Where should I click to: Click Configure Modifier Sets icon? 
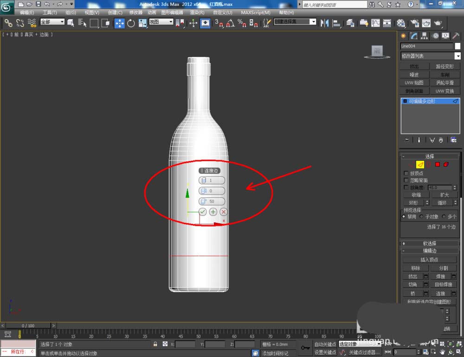click(x=454, y=140)
